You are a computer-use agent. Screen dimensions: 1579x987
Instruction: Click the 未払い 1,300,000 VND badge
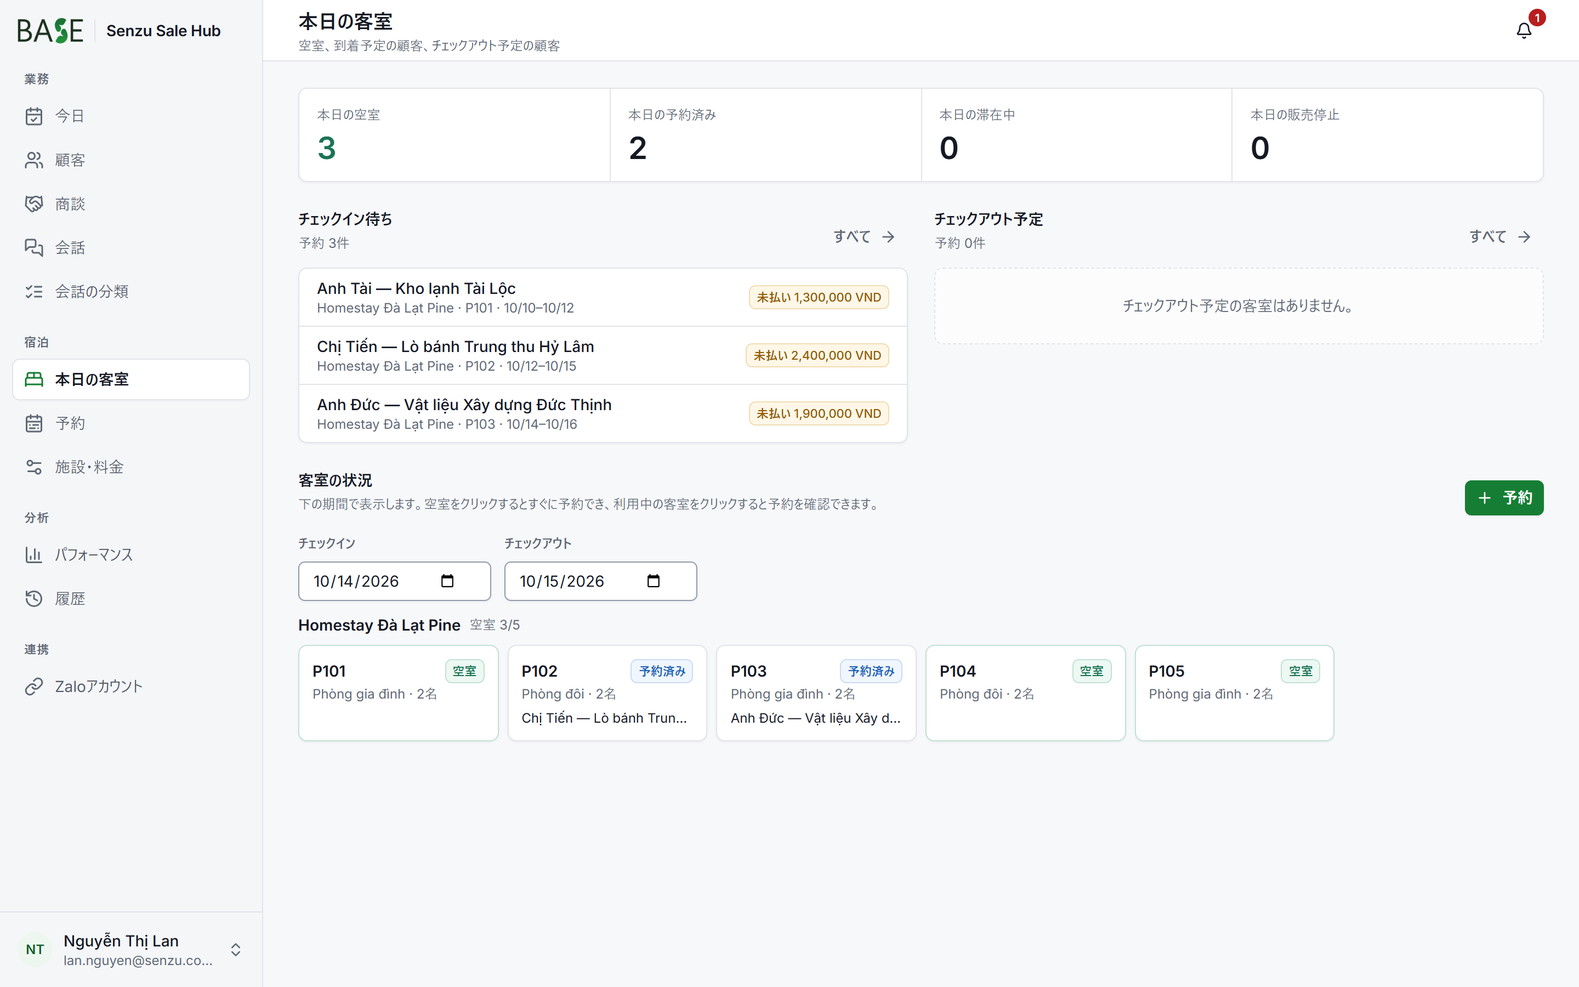[818, 298]
